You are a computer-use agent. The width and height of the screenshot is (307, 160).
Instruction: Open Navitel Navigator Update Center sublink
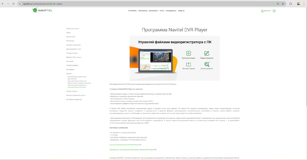pos(77,77)
